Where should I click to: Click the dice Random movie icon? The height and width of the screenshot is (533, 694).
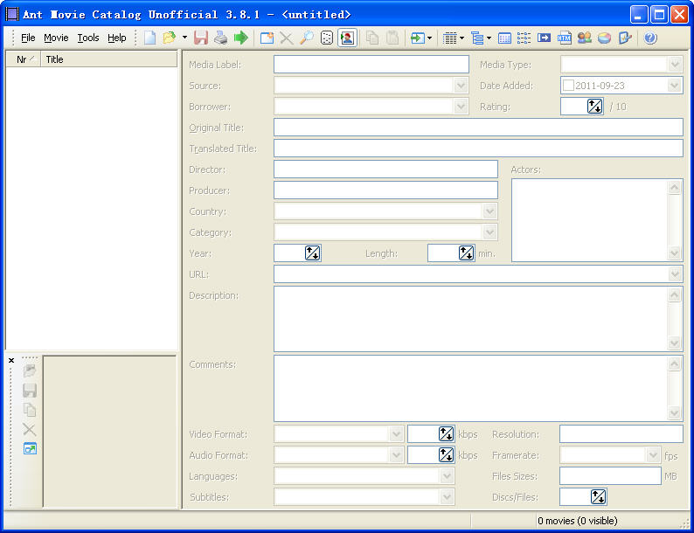tap(326, 38)
